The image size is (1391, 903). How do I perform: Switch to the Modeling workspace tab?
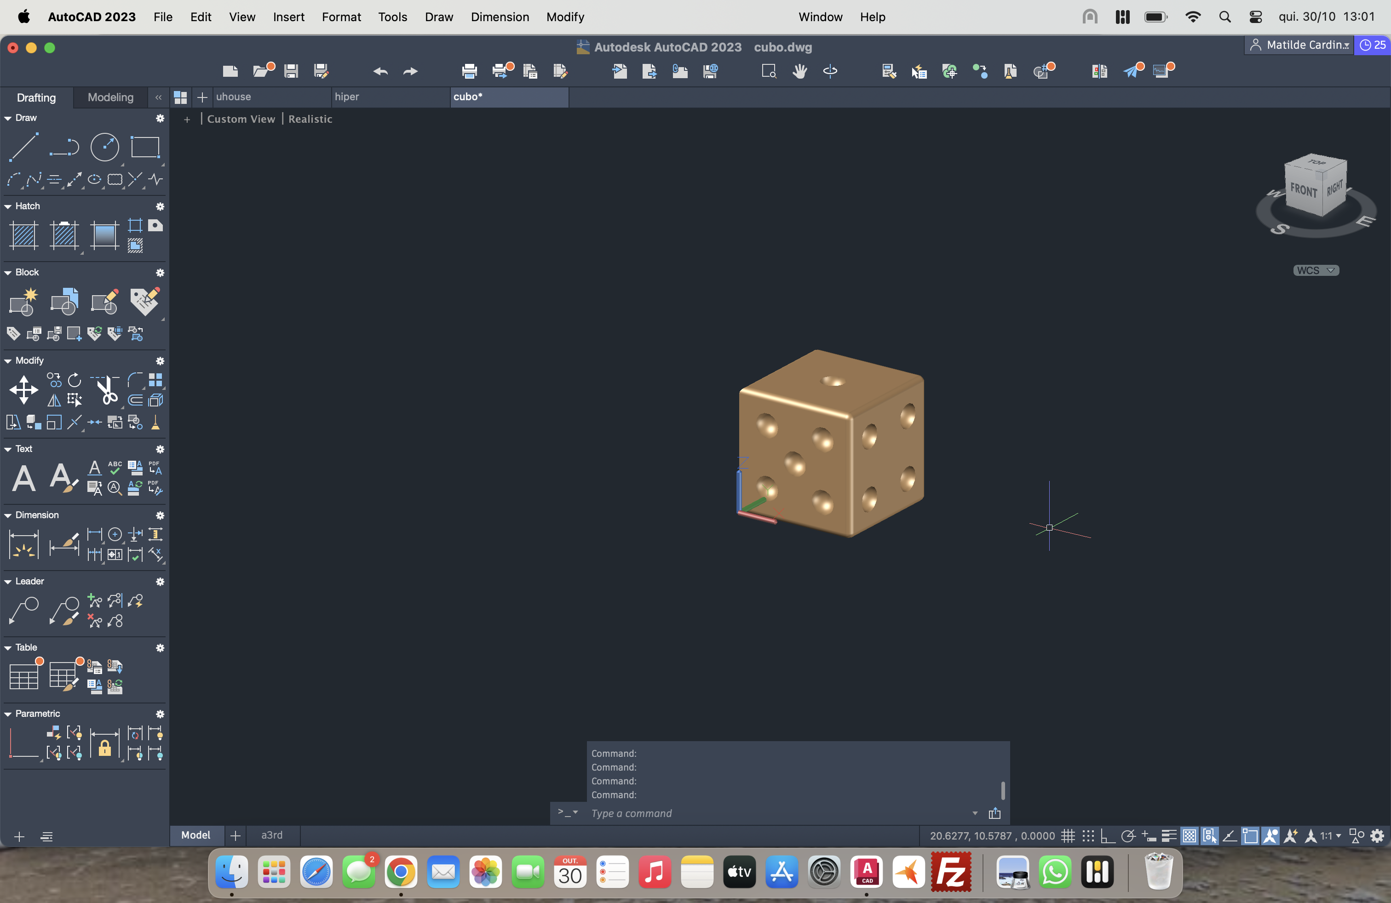pos(110,97)
